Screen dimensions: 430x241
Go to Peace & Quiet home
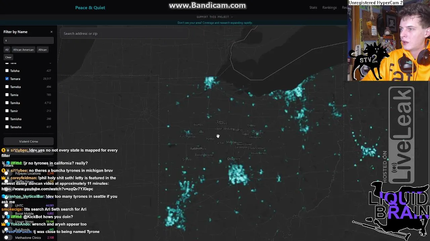coord(90,7)
